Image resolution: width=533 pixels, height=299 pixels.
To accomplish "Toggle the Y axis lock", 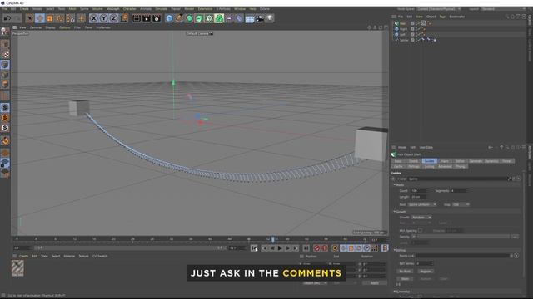I will tap(103, 18).
